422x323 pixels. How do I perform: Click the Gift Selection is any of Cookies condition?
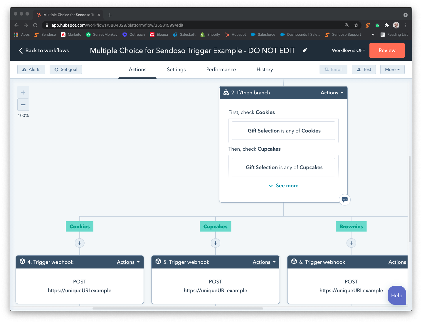[x=283, y=131]
